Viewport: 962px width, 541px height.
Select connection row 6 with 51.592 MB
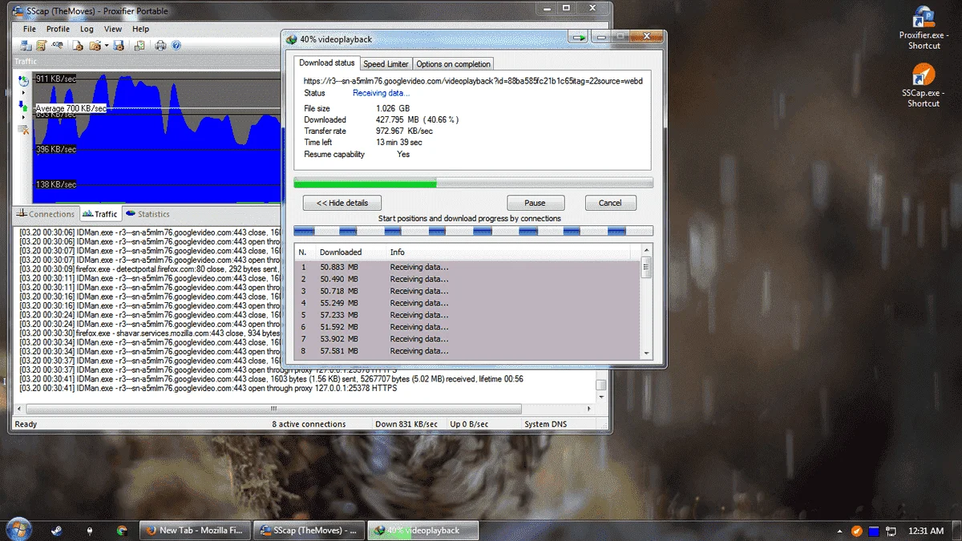tap(467, 327)
